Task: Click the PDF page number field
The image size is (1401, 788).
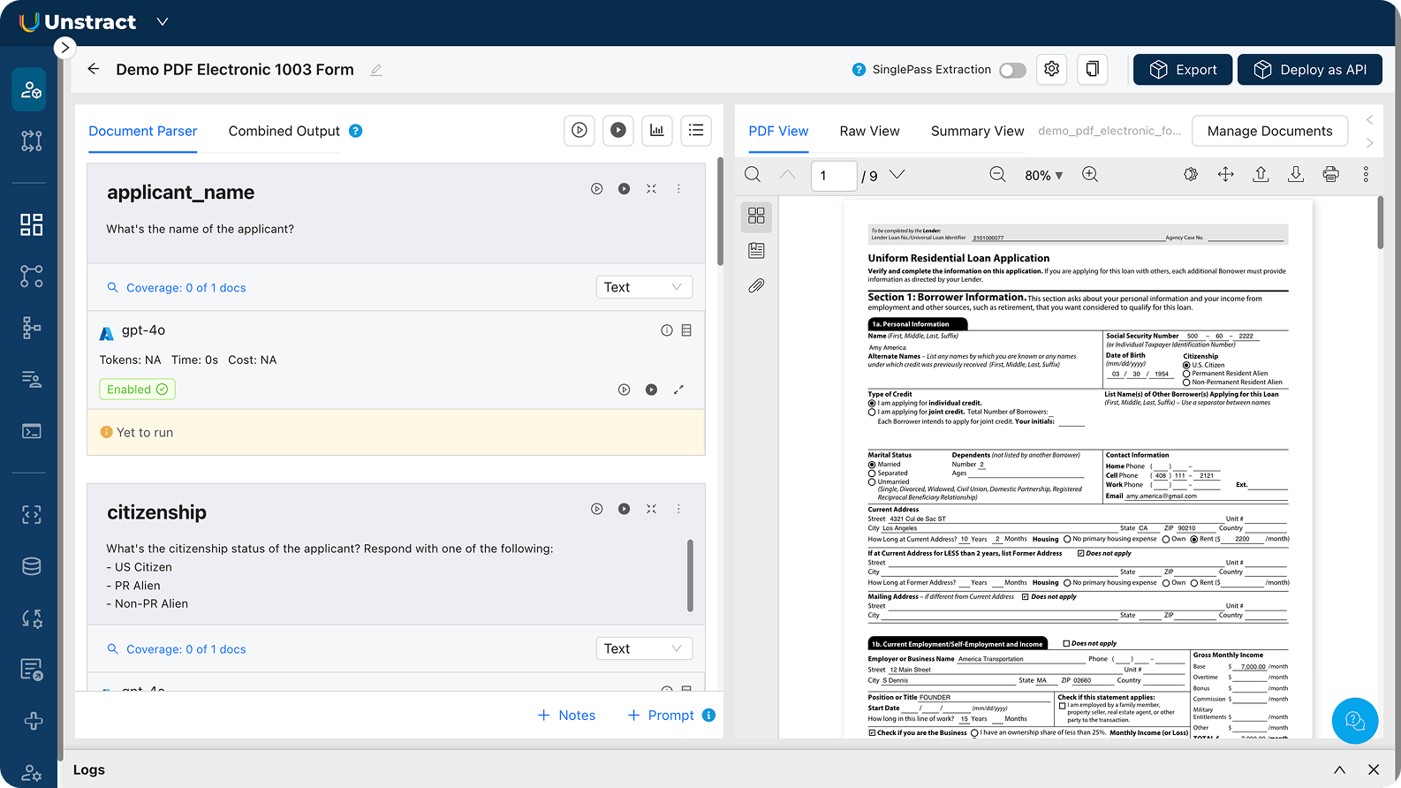Action: point(833,176)
